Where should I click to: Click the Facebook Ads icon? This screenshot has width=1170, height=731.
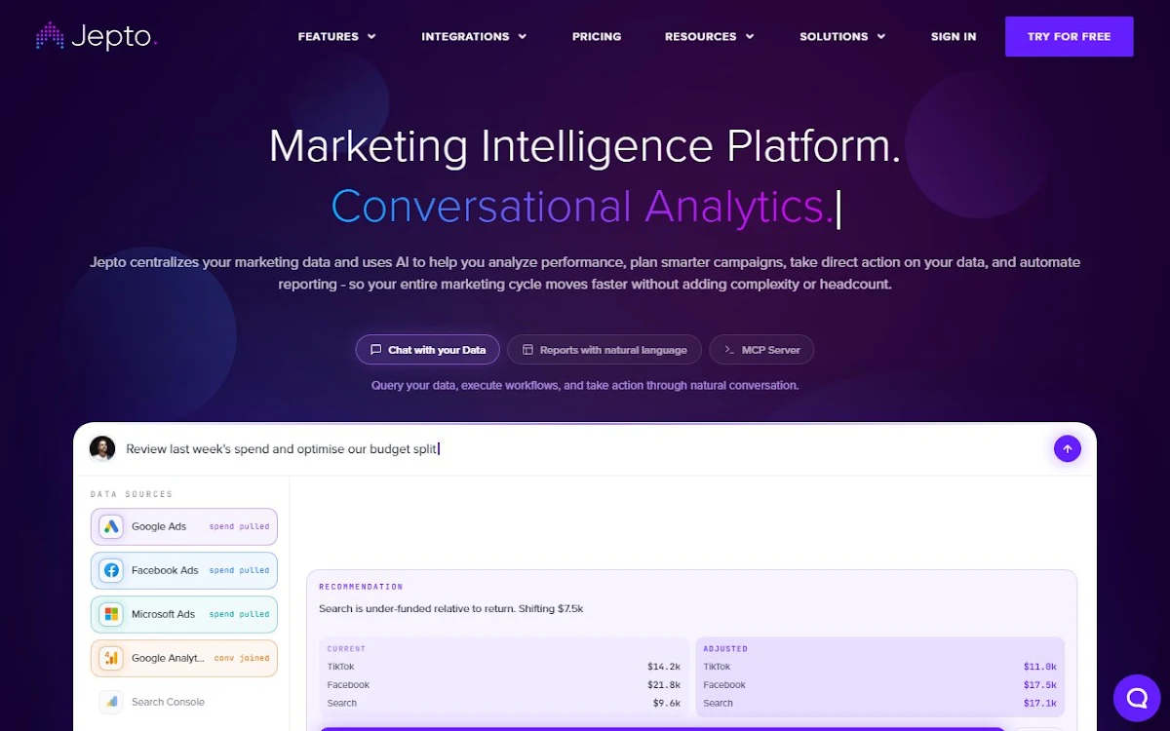pos(111,570)
